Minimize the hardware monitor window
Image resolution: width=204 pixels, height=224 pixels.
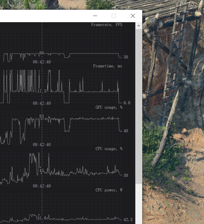[x=95, y=16]
